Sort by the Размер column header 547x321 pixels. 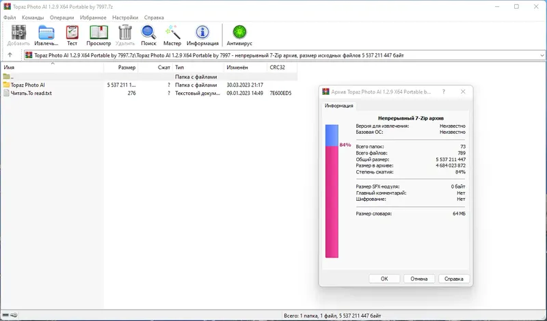point(121,67)
